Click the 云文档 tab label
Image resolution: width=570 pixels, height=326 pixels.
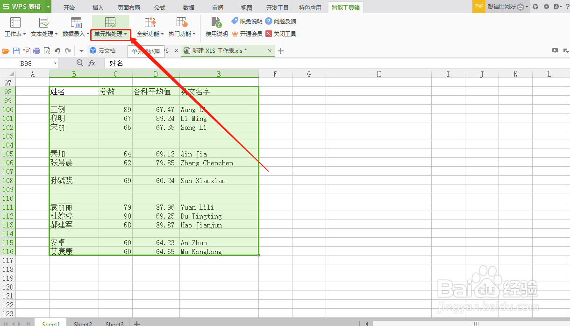coord(107,50)
